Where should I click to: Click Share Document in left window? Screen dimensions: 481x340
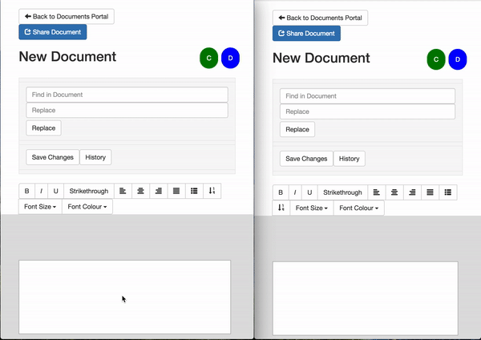[53, 32]
